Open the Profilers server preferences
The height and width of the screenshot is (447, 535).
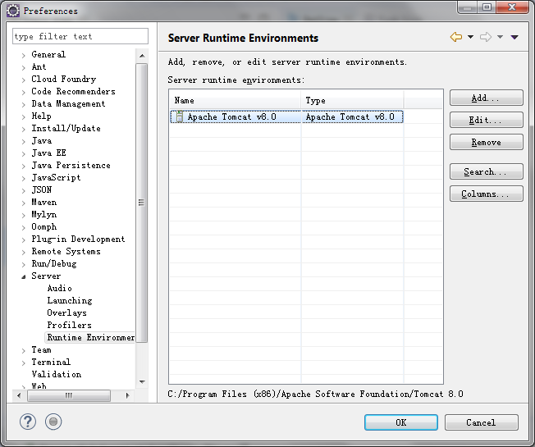[69, 325]
